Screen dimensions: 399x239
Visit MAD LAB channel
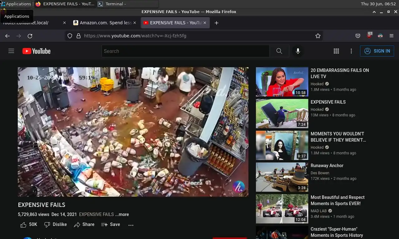coord(318,211)
